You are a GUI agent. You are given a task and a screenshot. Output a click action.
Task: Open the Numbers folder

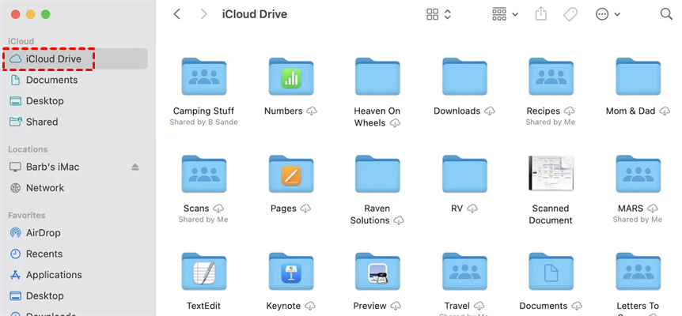click(x=291, y=77)
